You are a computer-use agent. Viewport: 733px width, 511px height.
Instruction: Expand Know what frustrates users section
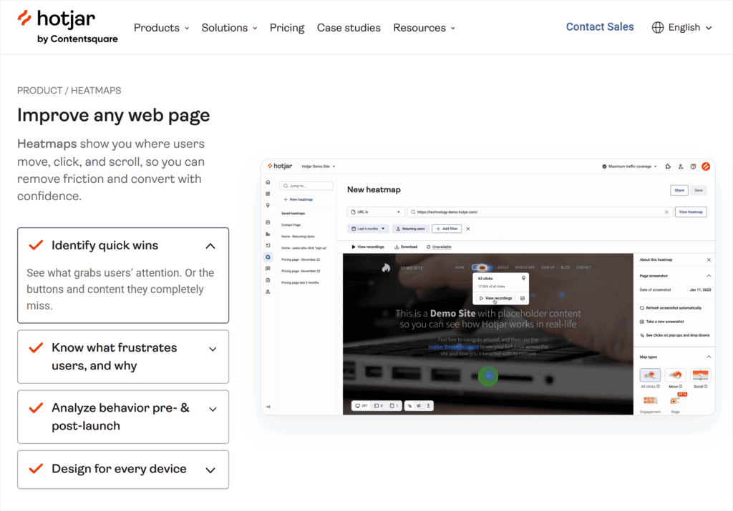(x=212, y=349)
